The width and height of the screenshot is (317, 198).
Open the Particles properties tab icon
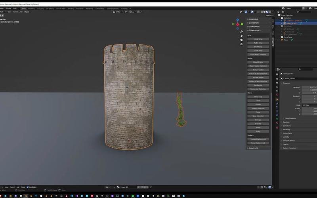[x=277, y=107]
